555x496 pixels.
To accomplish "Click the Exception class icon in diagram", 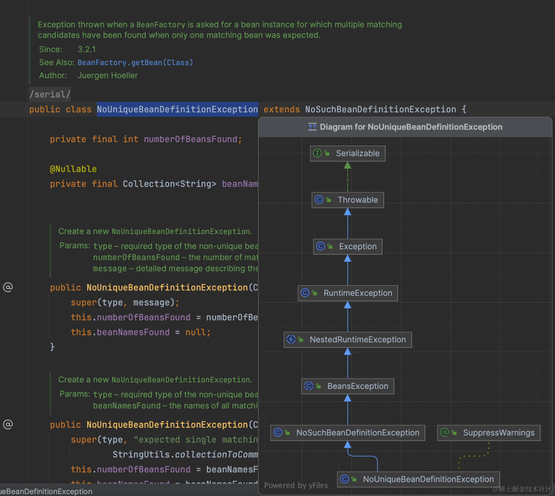I will tap(320, 246).
